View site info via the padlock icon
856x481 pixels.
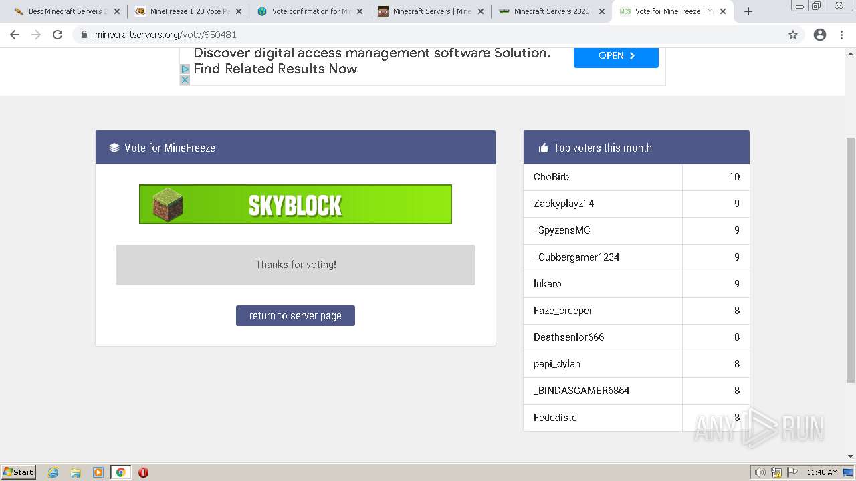click(84, 35)
